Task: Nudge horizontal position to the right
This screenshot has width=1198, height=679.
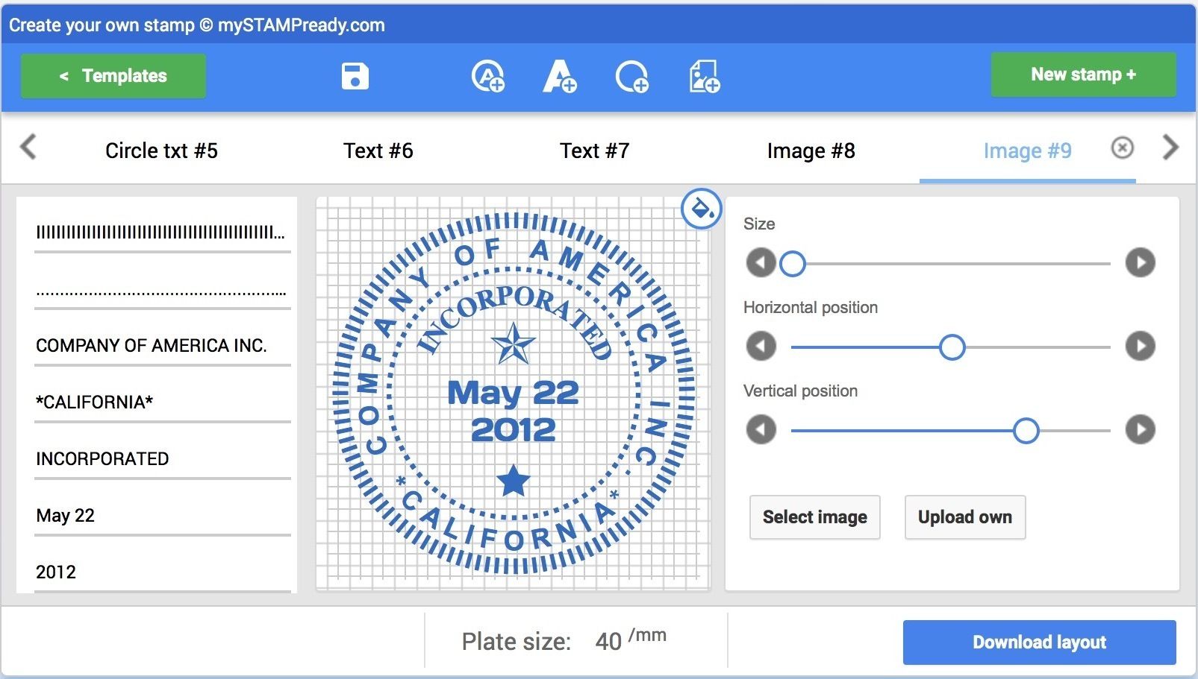Action: [x=1140, y=346]
